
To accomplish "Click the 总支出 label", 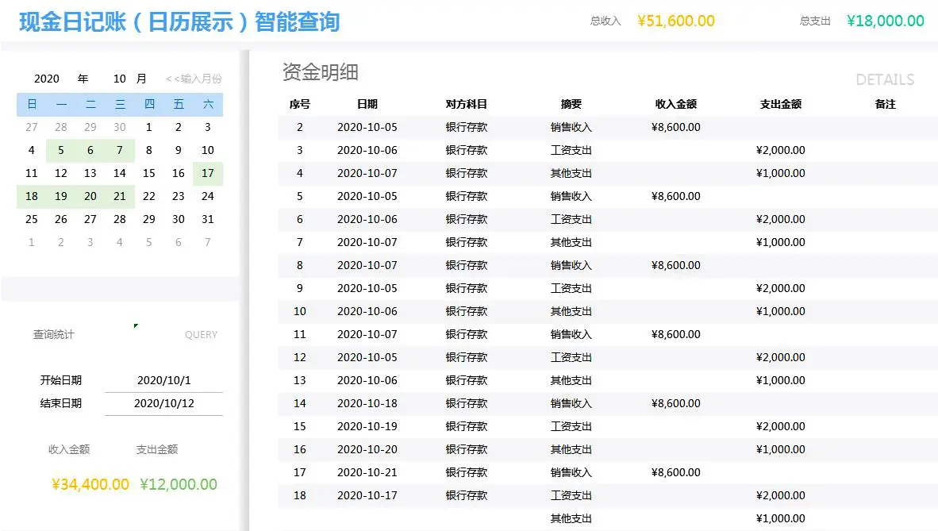I will [x=815, y=21].
